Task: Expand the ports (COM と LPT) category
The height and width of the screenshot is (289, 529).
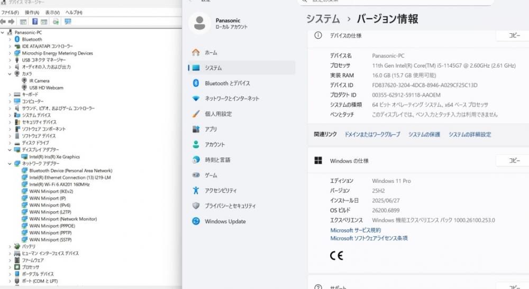Action: point(10,281)
